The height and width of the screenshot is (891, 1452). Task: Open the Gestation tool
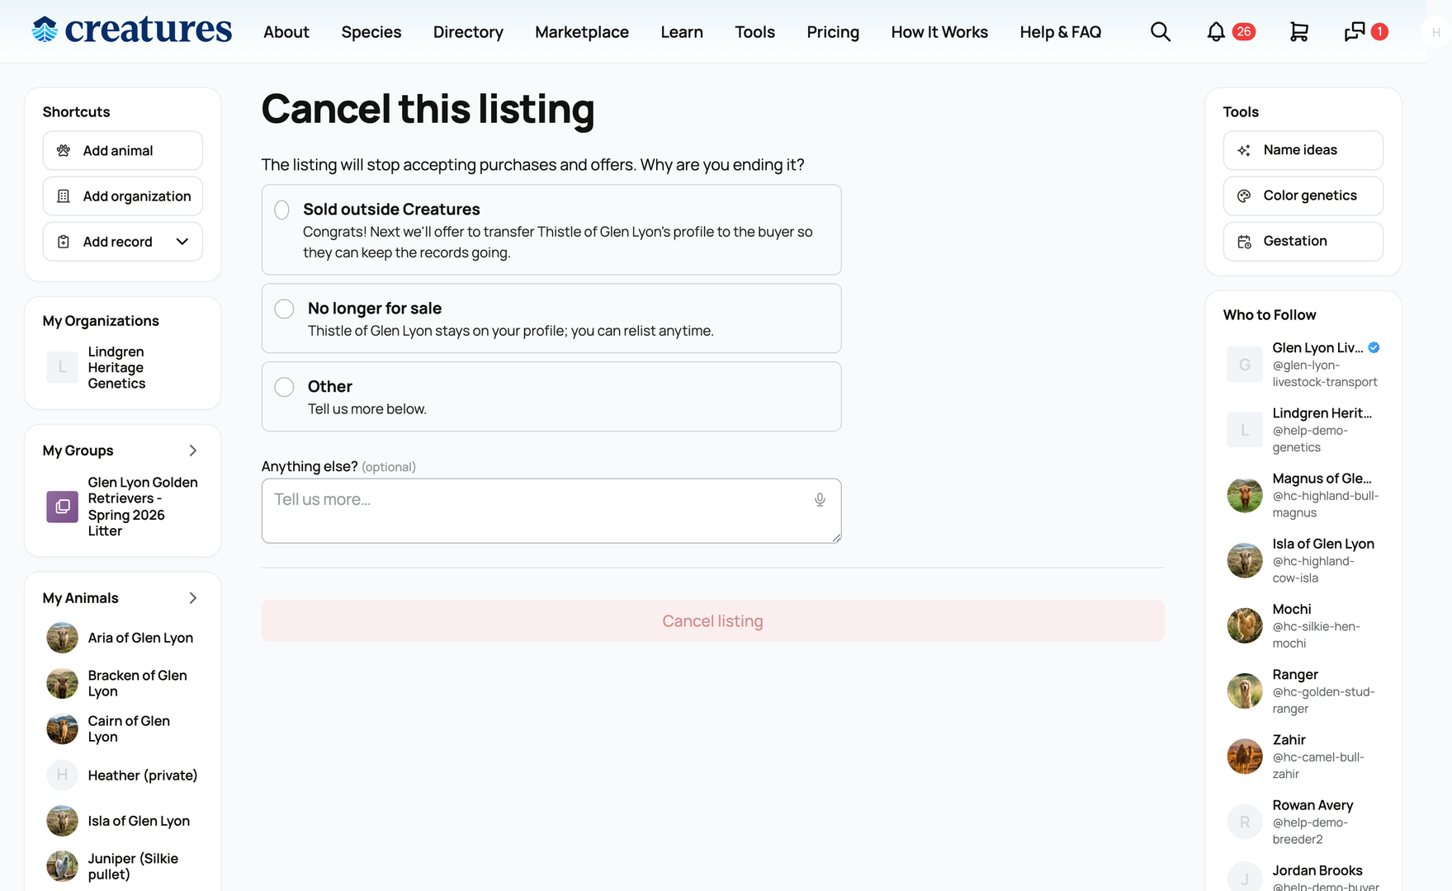1303,242
